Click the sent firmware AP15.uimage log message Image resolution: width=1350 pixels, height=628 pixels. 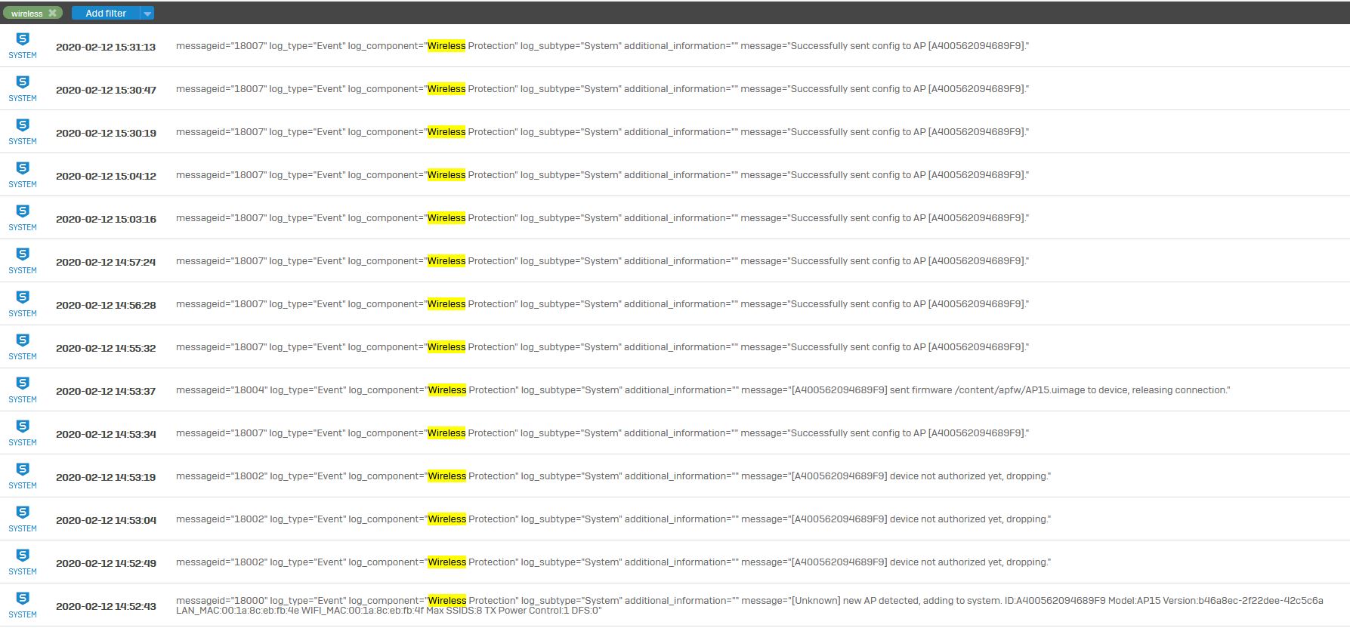703,390
